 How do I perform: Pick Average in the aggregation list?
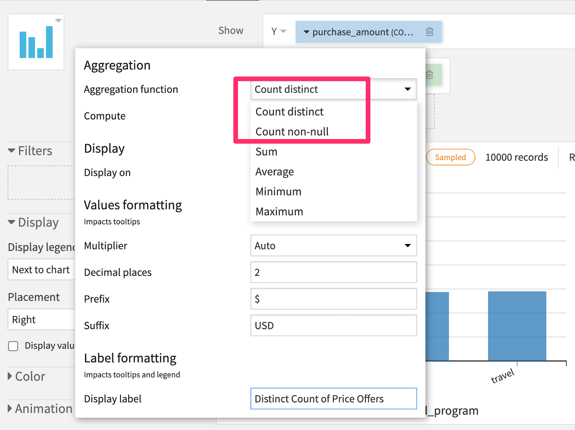pyautogui.click(x=275, y=172)
